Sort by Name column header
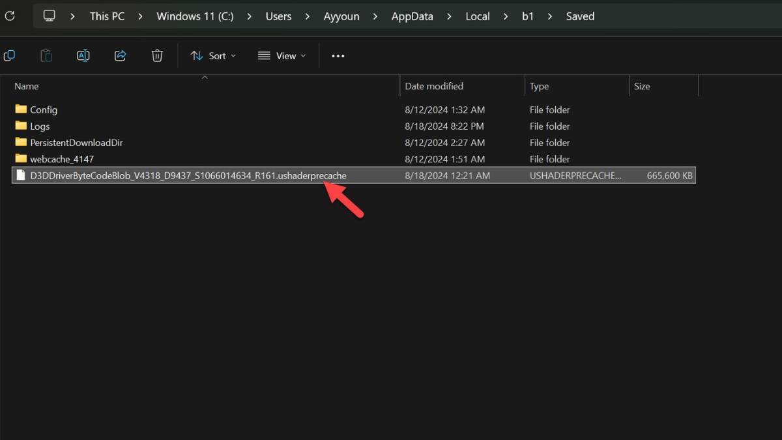 click(x=27, y=86)
